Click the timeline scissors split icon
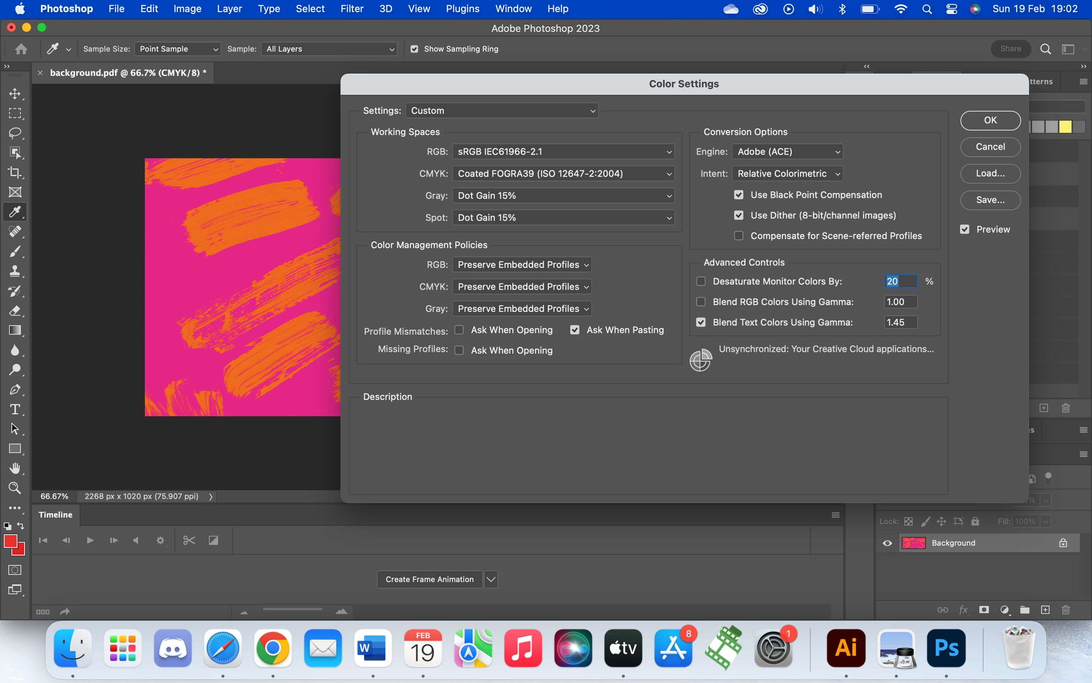Viewport: 1092px width, 683px height. pos(189,540)
